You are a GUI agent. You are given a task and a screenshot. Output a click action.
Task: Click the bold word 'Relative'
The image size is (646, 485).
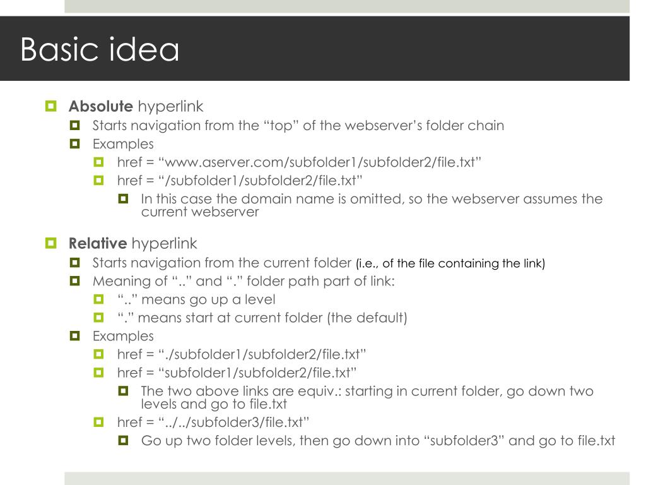pos(98,243)
